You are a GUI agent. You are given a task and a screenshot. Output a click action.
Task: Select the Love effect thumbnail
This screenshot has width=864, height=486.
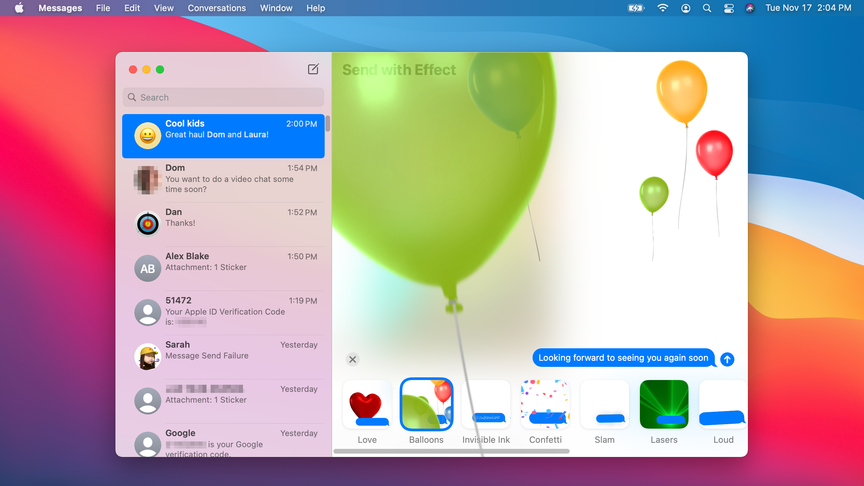[367, 404]
